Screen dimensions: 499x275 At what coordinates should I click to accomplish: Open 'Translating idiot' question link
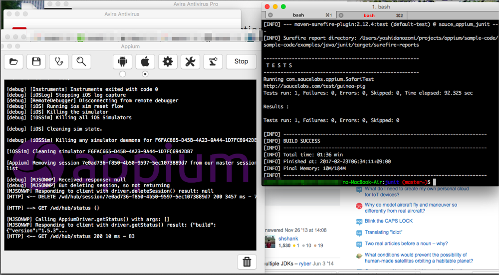coord(383,233)
